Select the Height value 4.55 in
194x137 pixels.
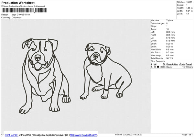click(189, 8)
